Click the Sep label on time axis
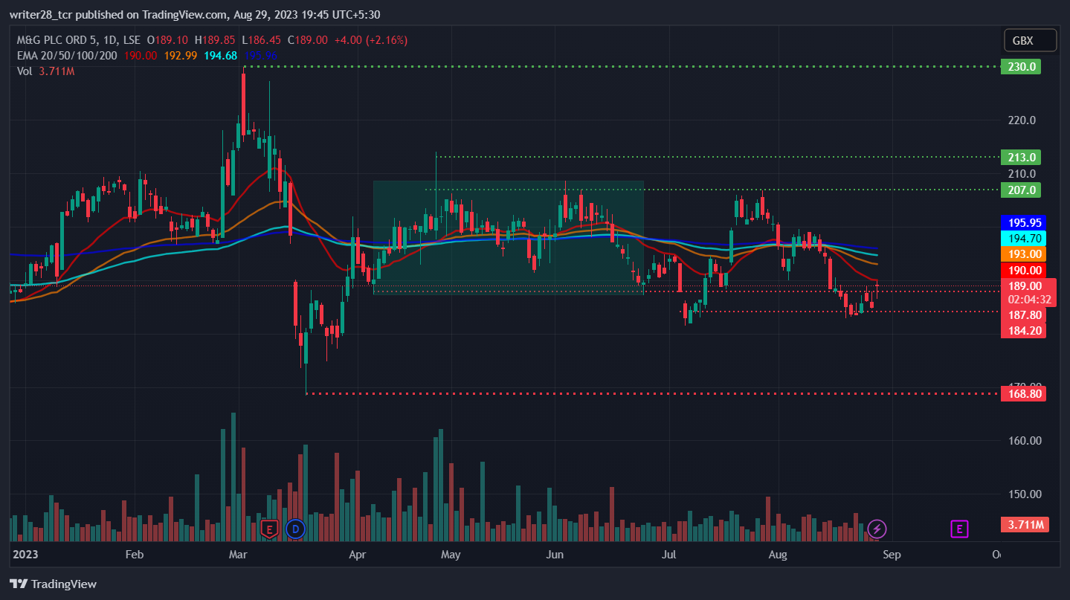This screenshot has width=1070, height=600. [892, 555]
